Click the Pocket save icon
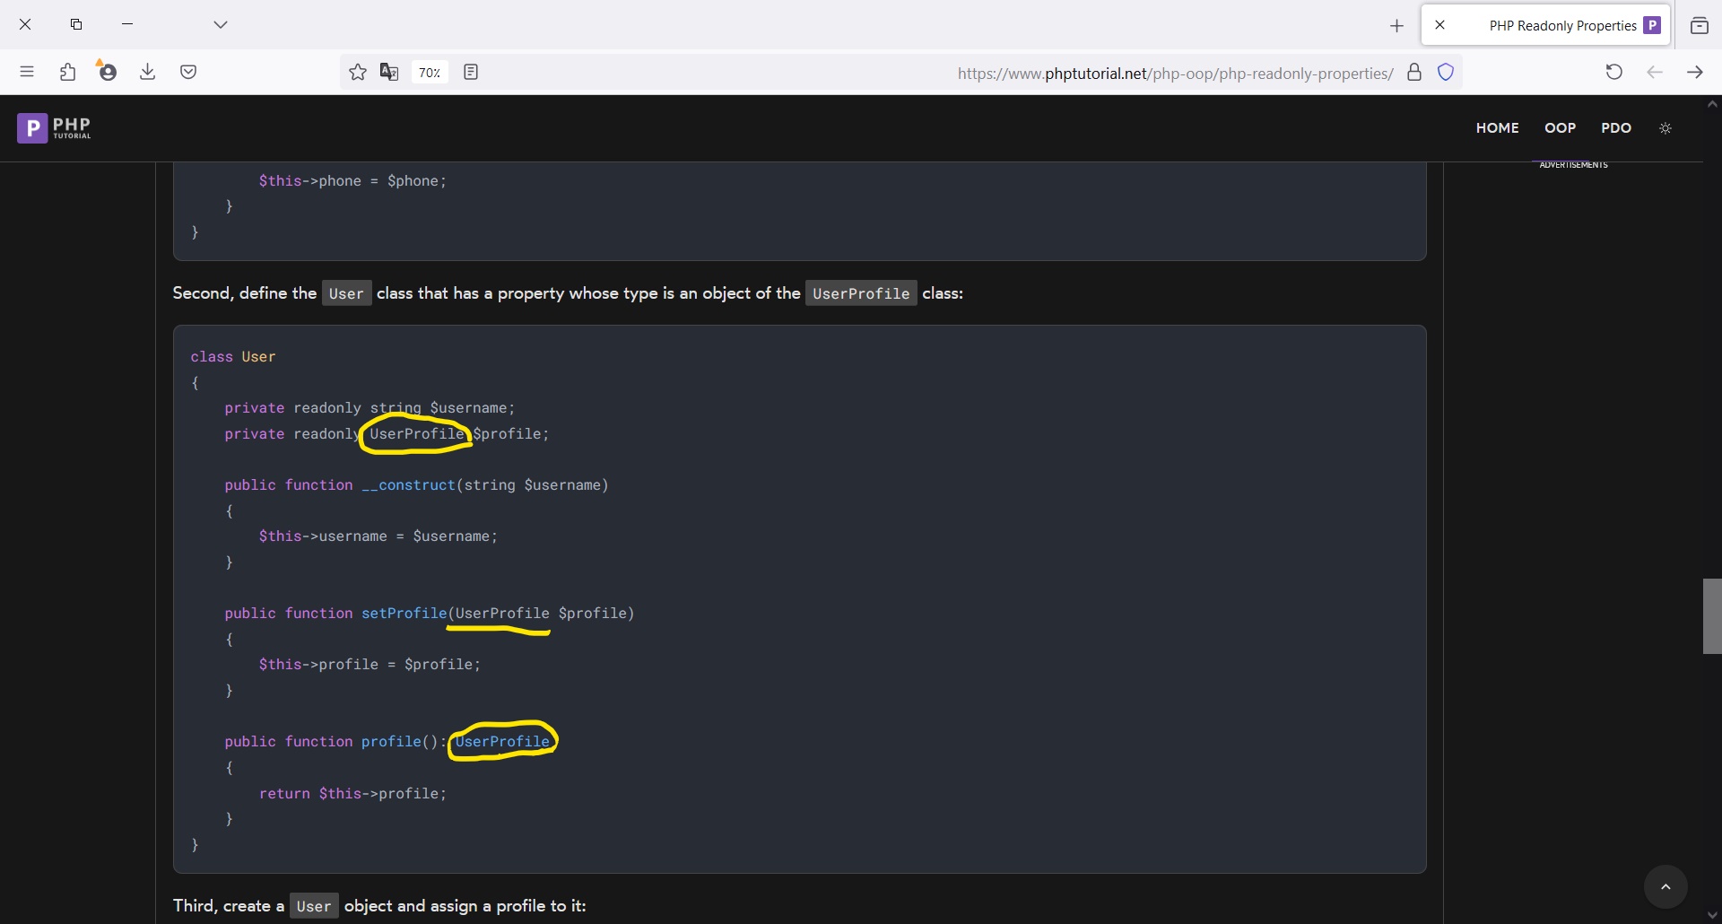Viewport: 1722px width, 924px height. click(x=188, y=72)
